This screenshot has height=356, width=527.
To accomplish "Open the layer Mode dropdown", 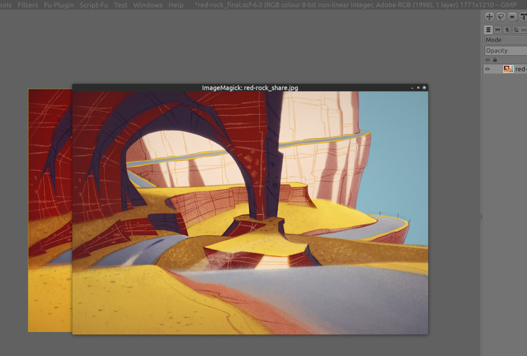I will (506, 40).
